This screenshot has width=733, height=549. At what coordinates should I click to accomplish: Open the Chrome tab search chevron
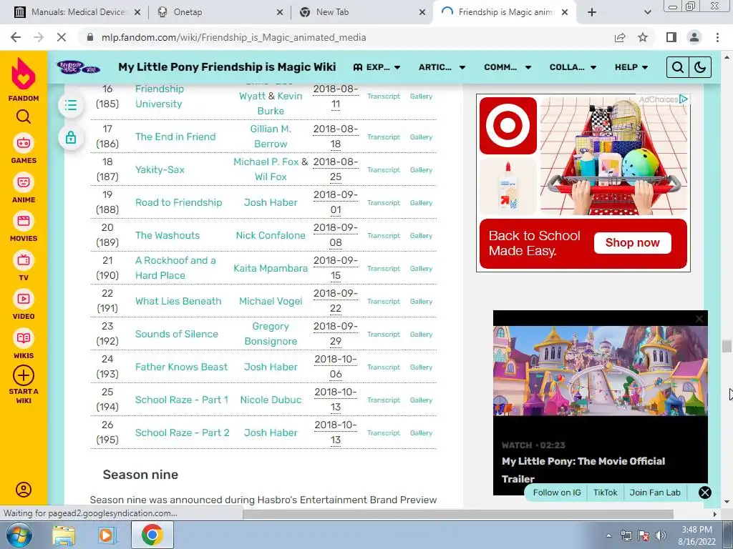click(x=647, y=12)
